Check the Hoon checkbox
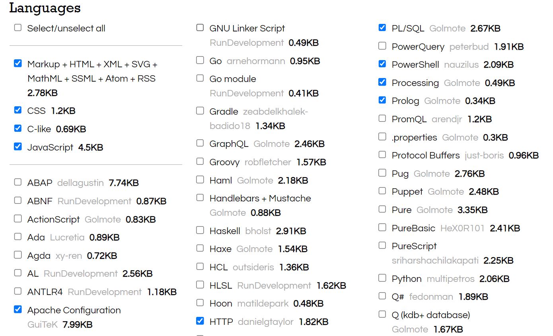 [200, 303]
